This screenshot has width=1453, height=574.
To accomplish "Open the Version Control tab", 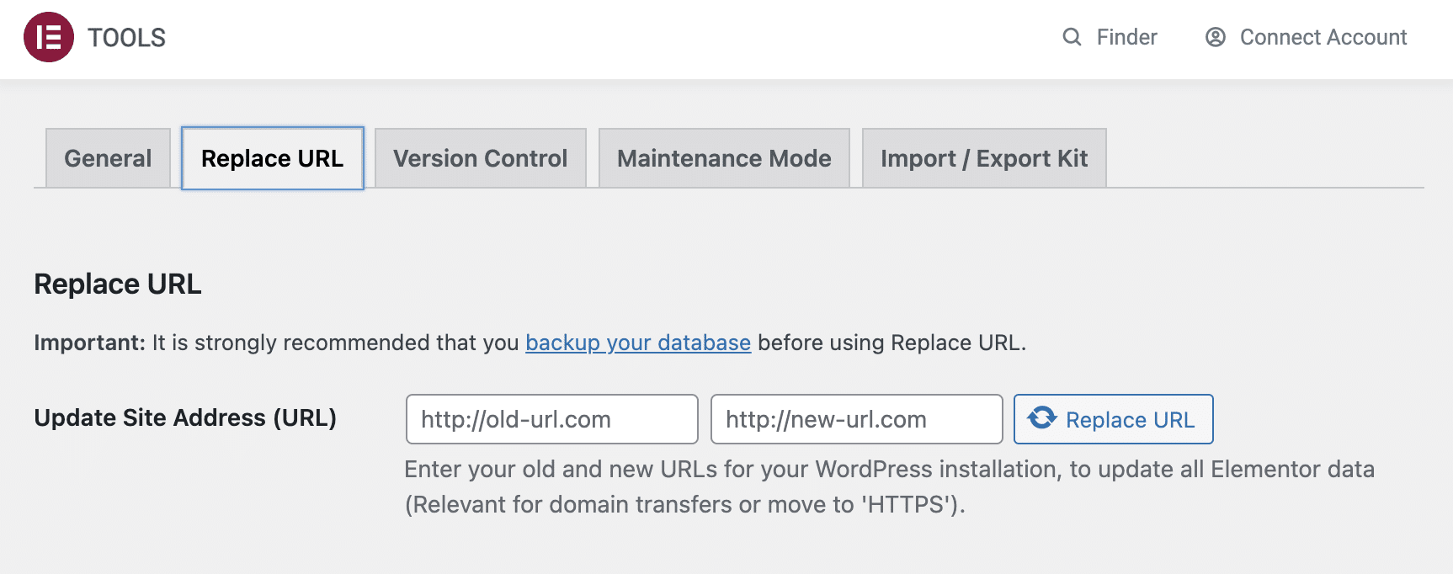I will 479,158.
